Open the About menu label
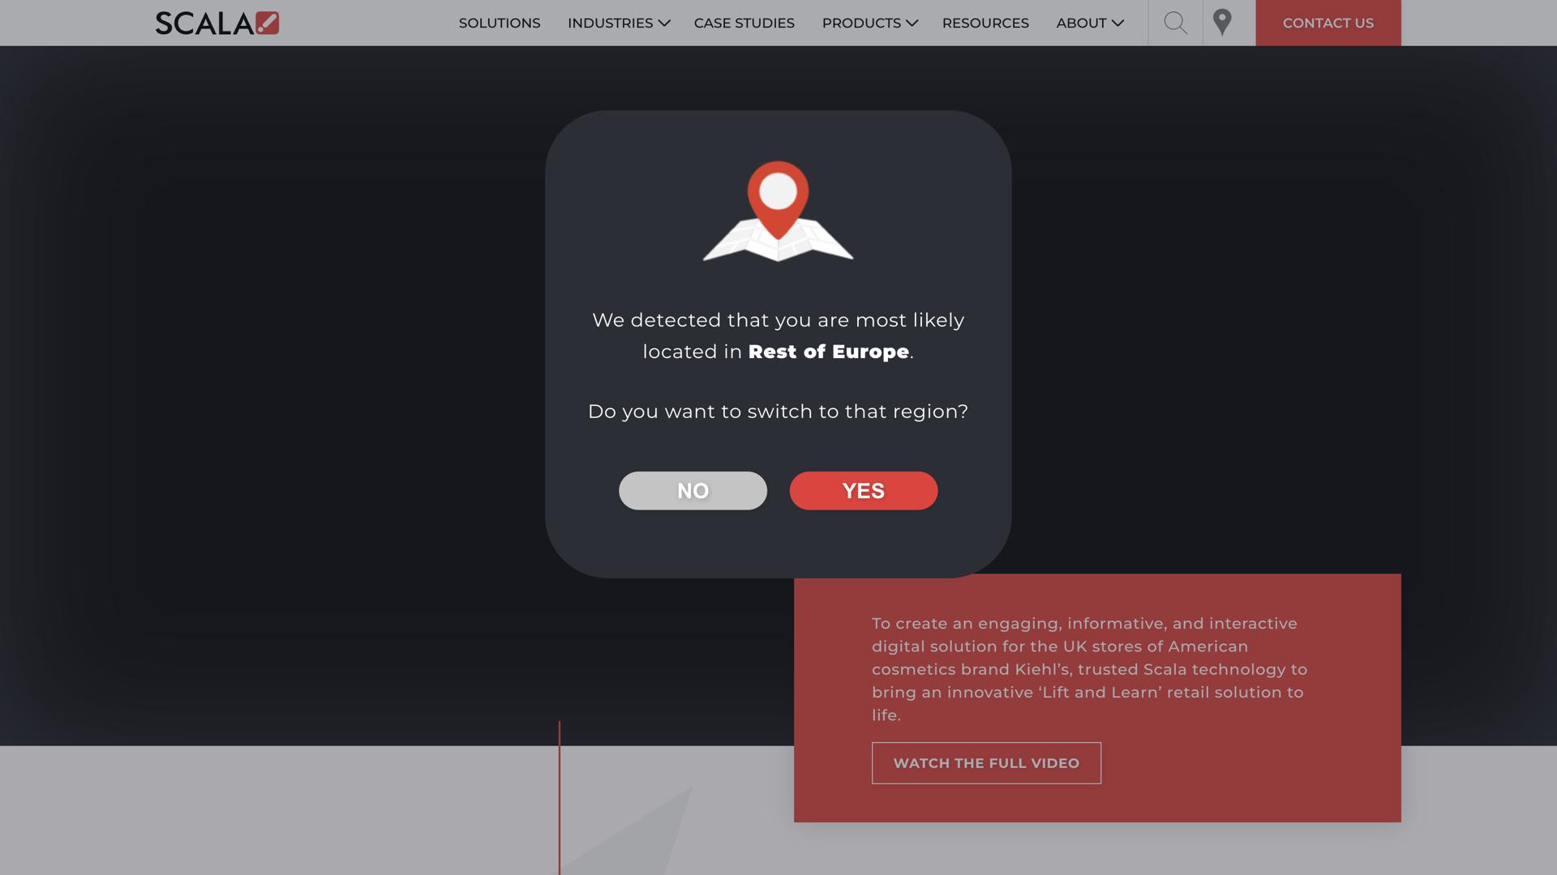Screen dimensions: 1557x875 pyautogui.click(x=1081, y=23)
